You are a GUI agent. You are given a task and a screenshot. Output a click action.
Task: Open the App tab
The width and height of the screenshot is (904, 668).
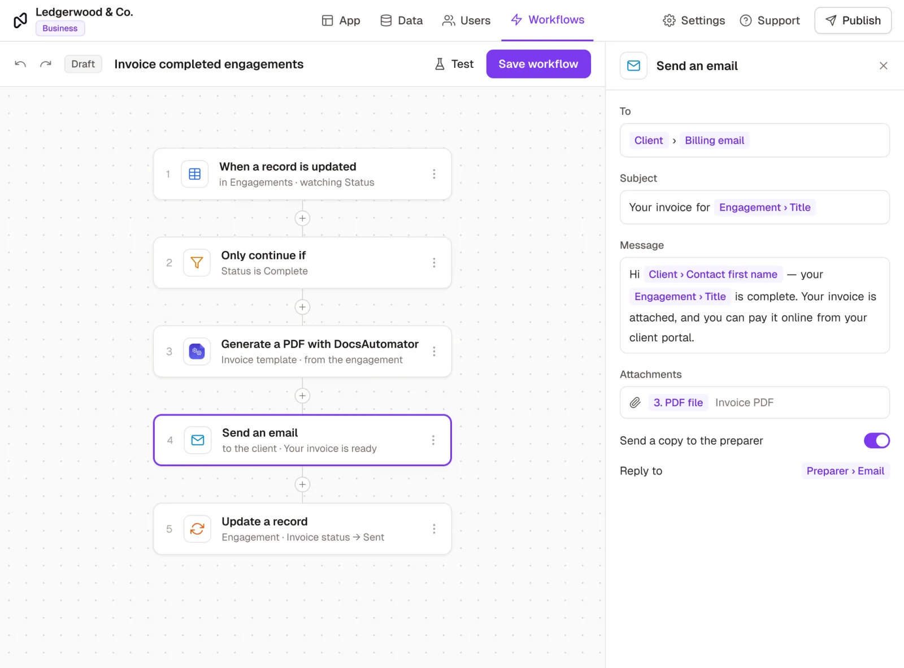pos(341,20)
